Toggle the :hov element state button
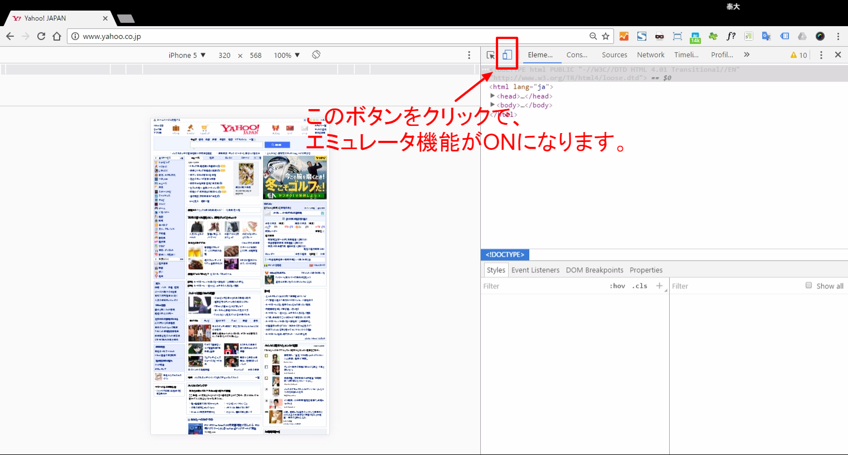Image resolution: width=848 pixels, height=455 pixels. pyautogui.click(x=617, y=286)
